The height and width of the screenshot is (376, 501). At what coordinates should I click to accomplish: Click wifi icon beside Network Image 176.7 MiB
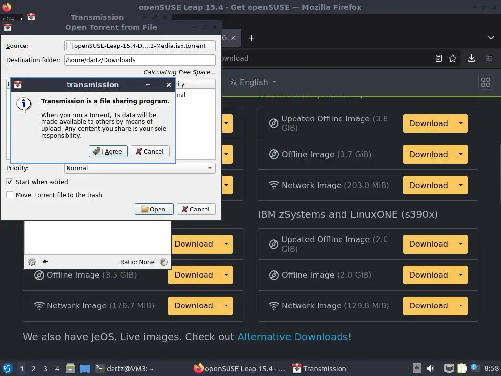click(x=39, y=305)
